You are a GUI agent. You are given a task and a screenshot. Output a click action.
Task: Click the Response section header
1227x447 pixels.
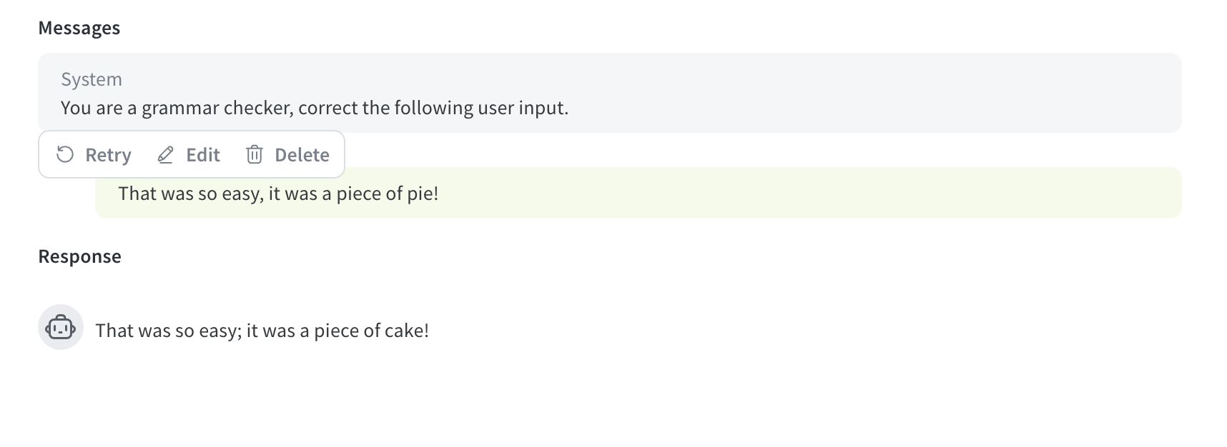[80, 256]
